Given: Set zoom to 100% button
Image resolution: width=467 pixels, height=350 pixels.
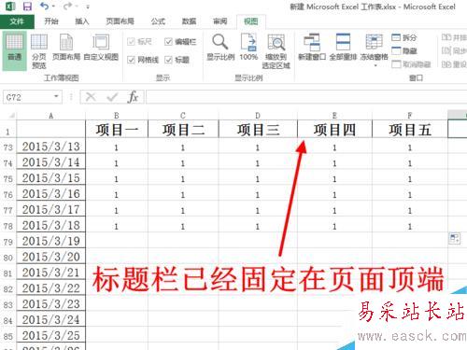Looking at the screenshot, I should pos(248,47).
